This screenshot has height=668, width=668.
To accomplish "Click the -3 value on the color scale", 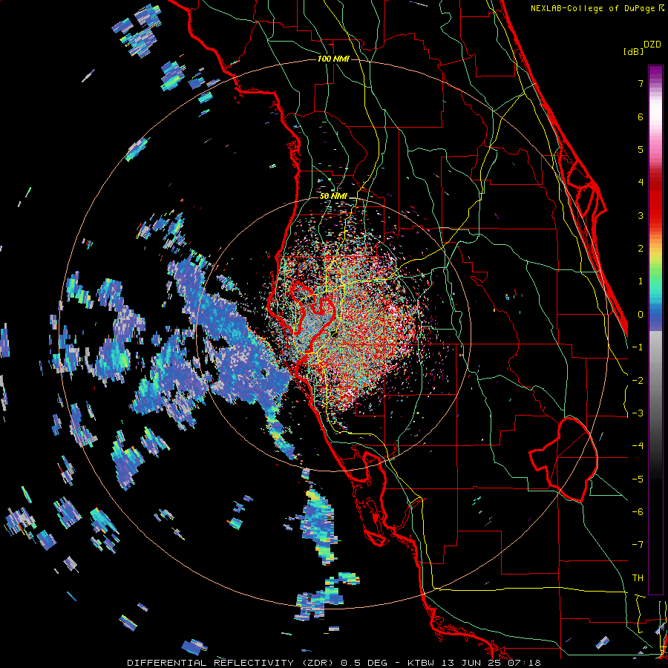I will (x=638, y=413).
